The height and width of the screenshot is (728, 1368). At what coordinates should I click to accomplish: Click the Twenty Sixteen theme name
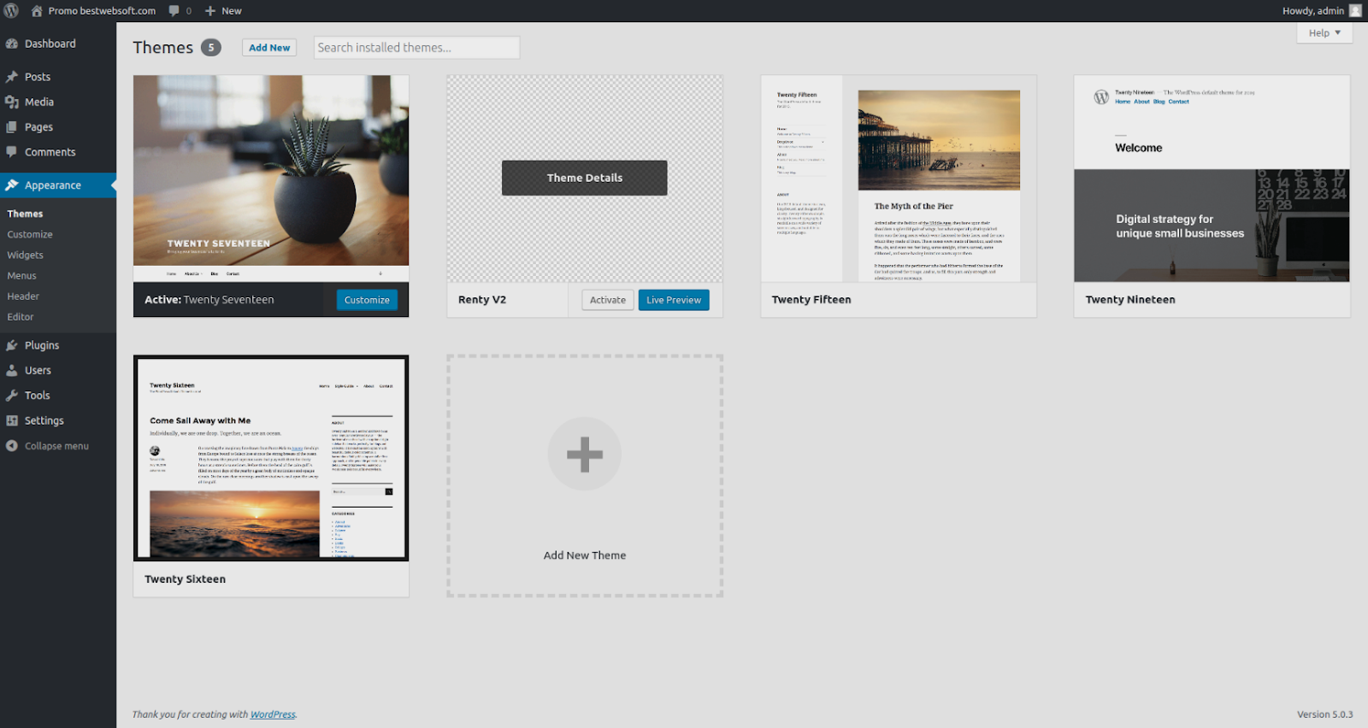(x=186, y=579)
